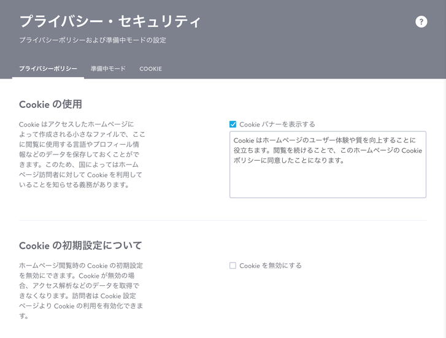Viewport: 446px width, 338px height.
Task: Click the subtitle プライバシーポリシーおよび準備中モードの設定
Action: [x=93, y=40]
